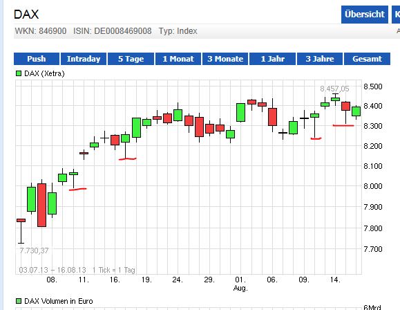Click the first red candlestick with long lower wick

[x=21, y=231]
